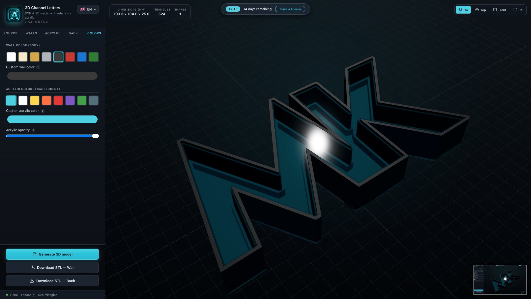The width and height of the screenshot is (531, 299).
Task: Open the Walls tab
Action: click(x=31, y=33)
